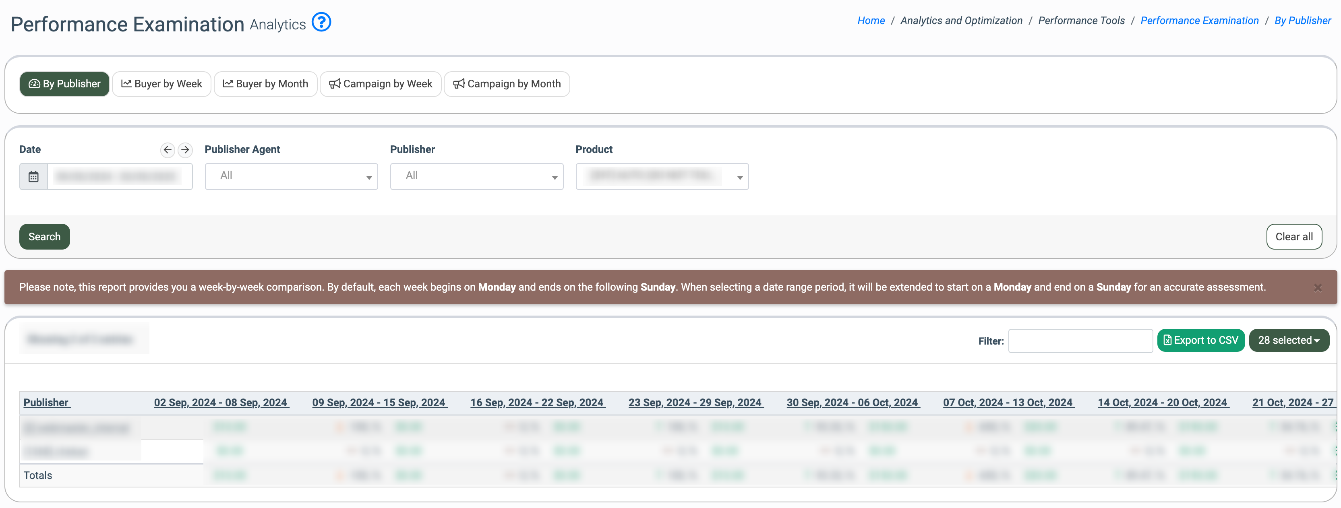
Task: Switch to Buyer by Week tab
Action: pyautogui.click(x=161, y=84)
